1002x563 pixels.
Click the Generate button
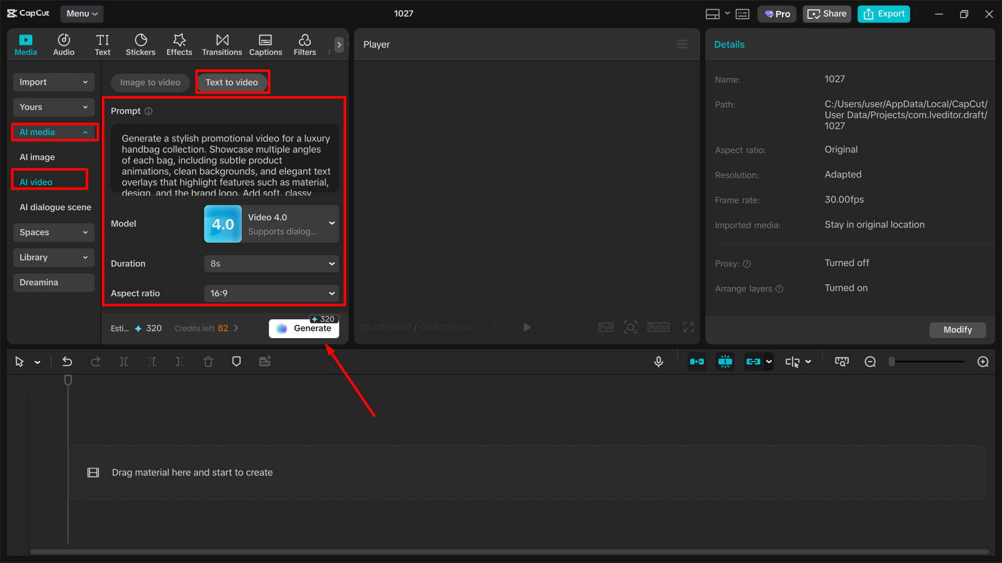(304, 328)
